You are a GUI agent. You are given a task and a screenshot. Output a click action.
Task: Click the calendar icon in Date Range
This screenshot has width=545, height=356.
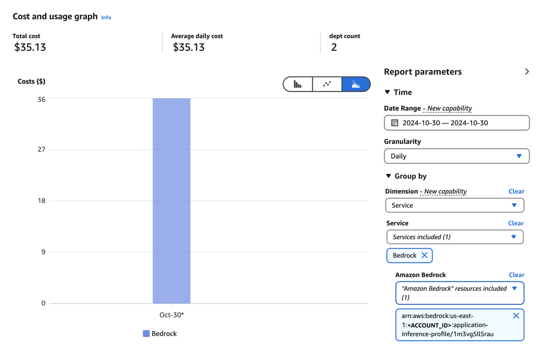[x=395, y=123]
